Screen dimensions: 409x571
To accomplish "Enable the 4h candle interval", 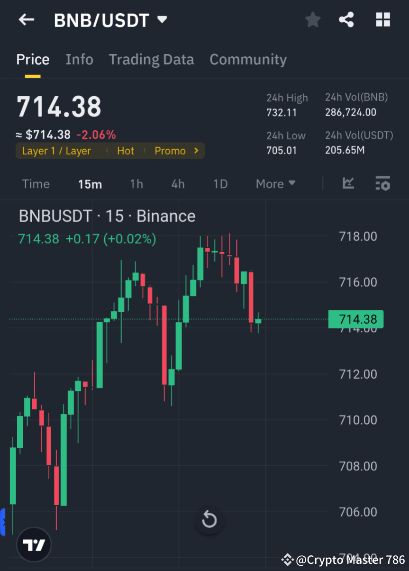I will pos(178,183).
